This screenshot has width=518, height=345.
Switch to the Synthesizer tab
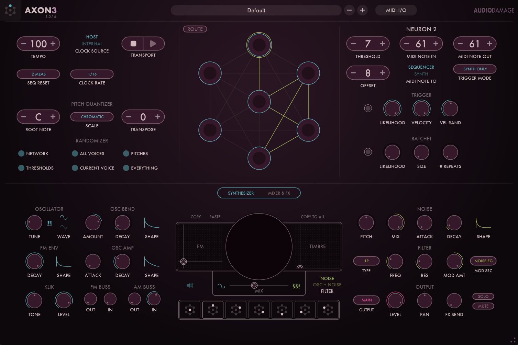[241, 193]
